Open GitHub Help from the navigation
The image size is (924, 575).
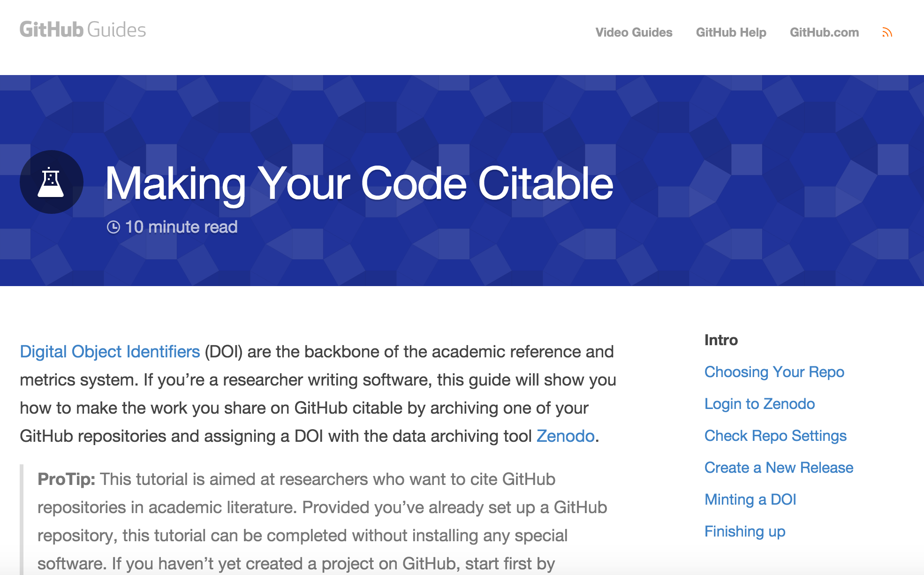click(731, 32)
